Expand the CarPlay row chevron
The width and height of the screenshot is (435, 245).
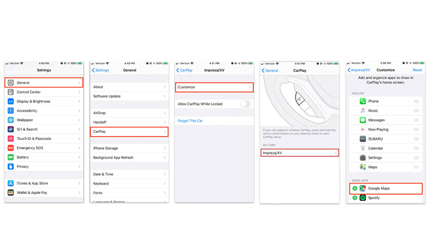165,131
